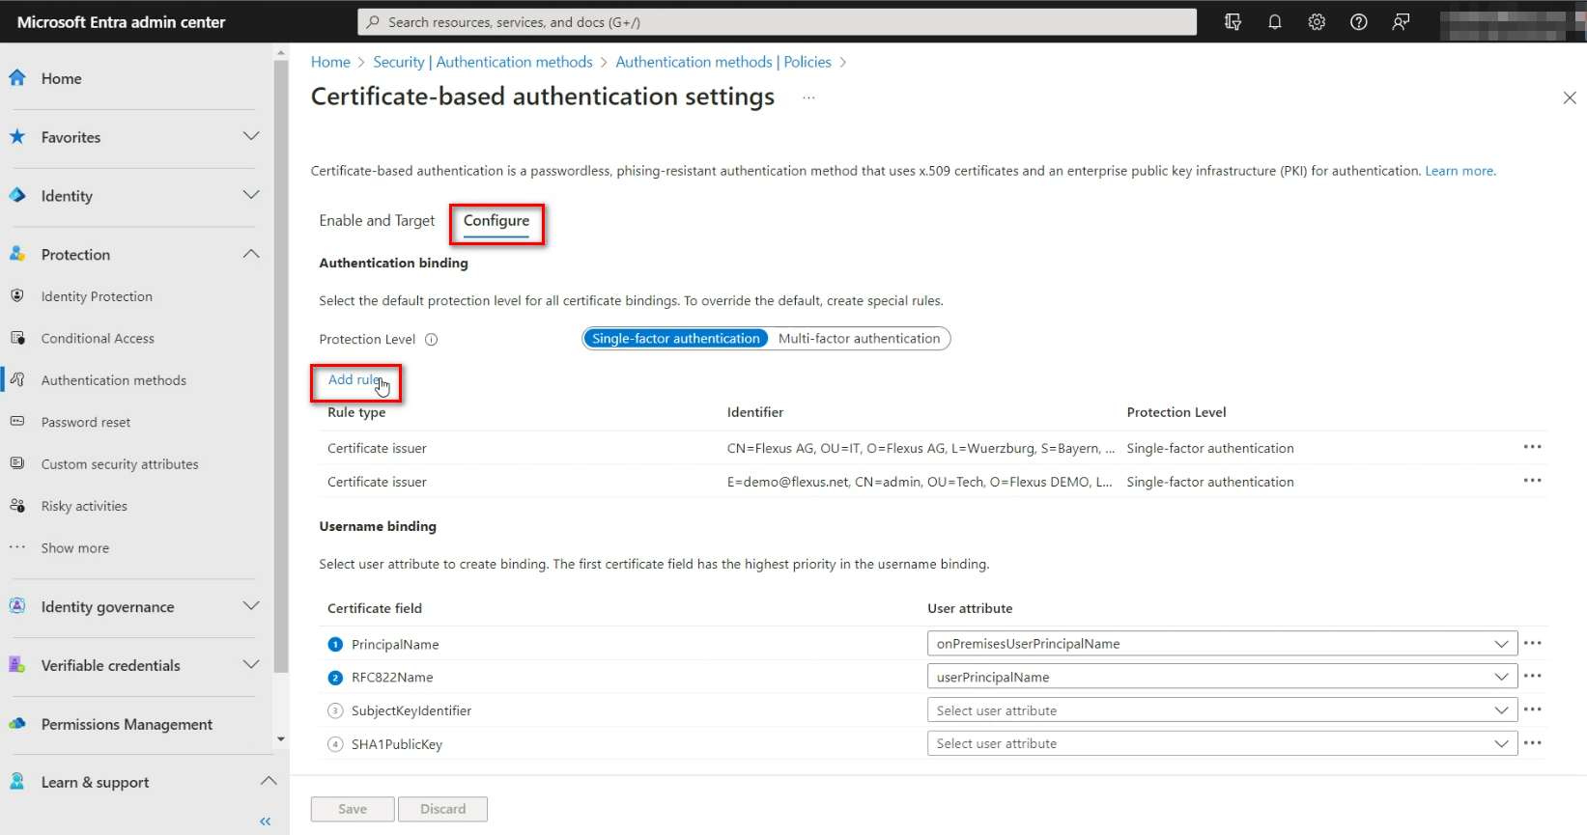Click the Protection Level info icon

click(432, 340)
